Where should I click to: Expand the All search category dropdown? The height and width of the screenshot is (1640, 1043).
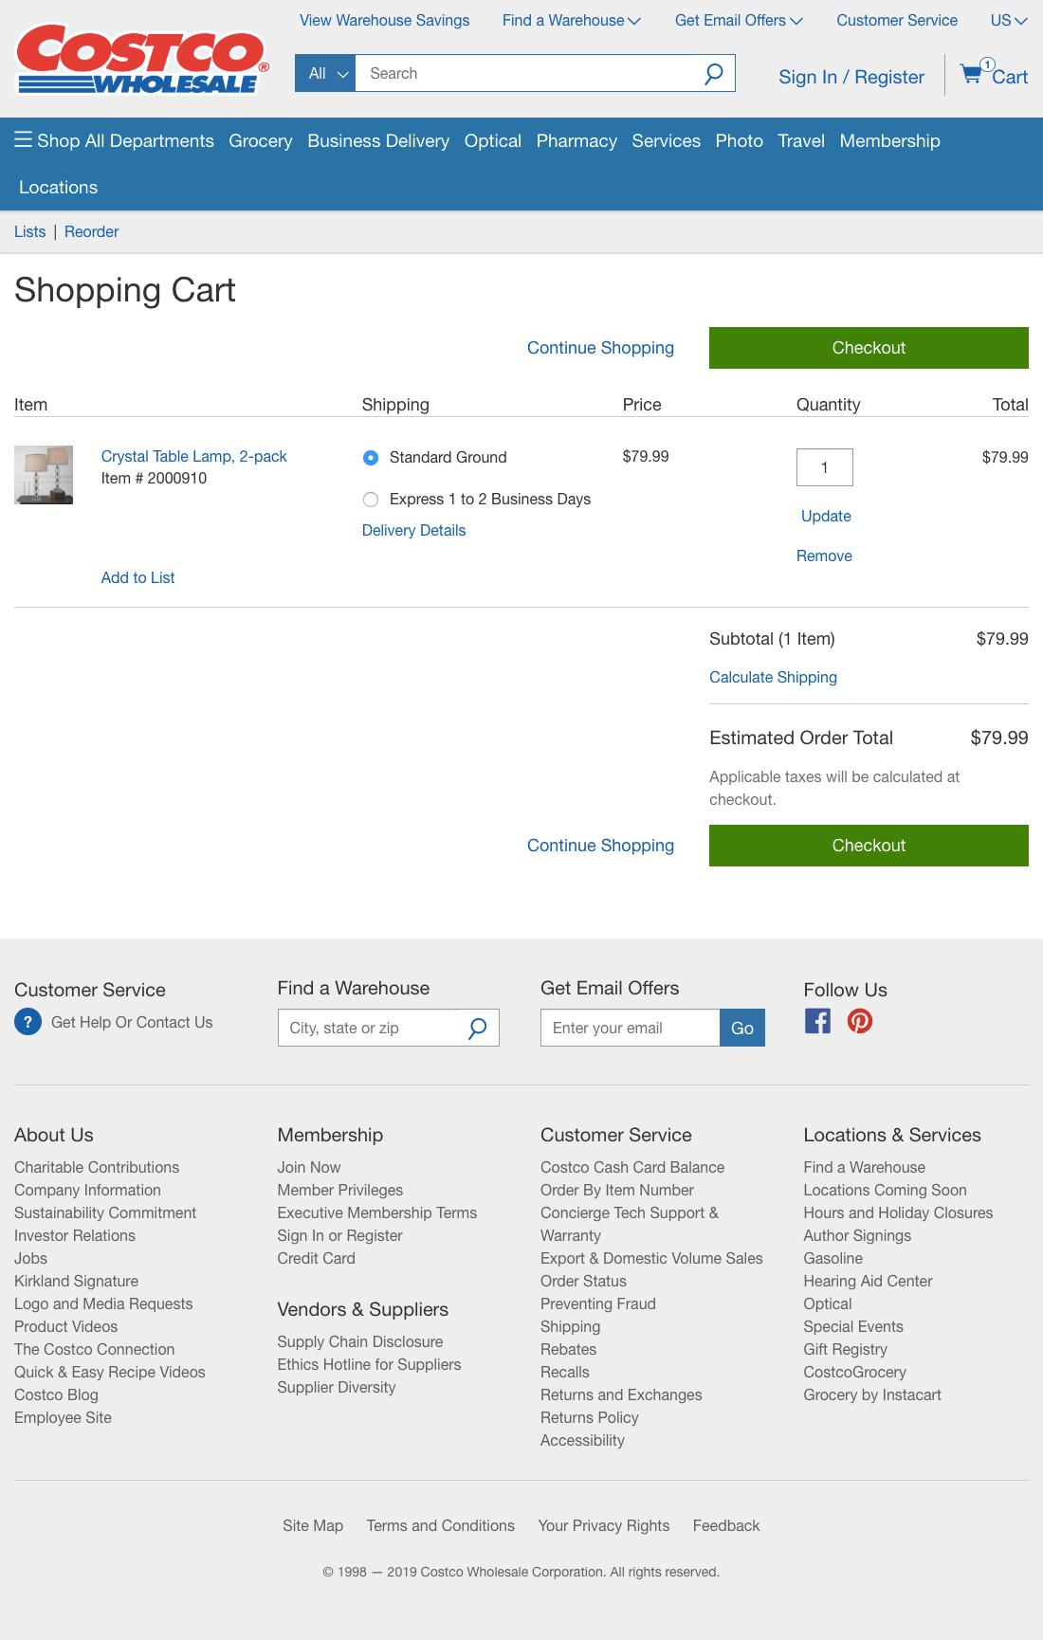pos(325,74)
